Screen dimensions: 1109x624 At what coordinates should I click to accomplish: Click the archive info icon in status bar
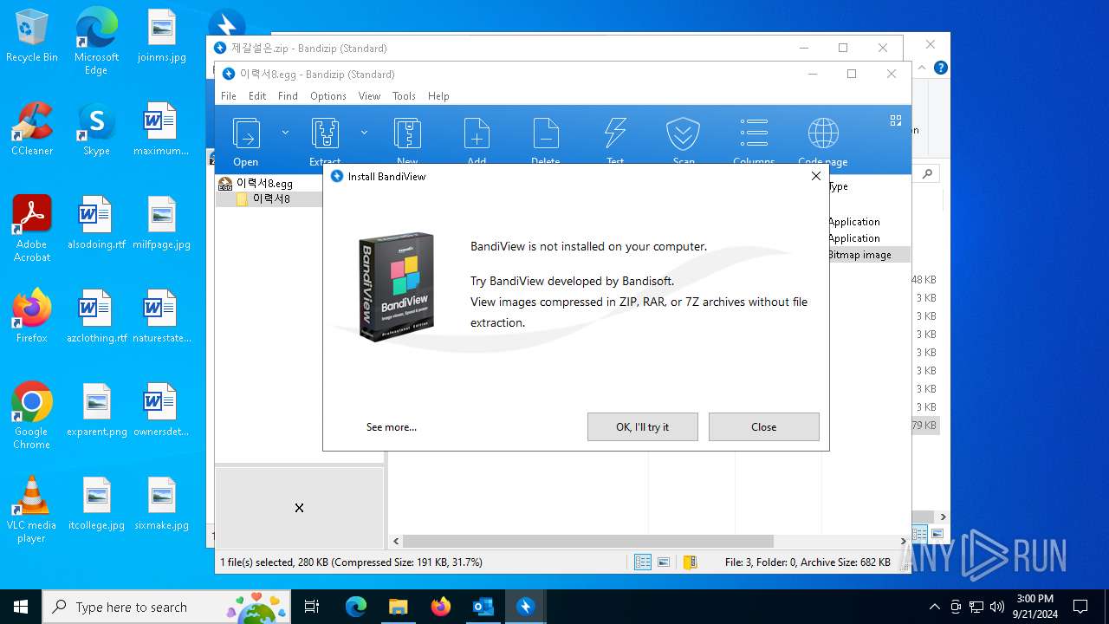point(690,562)
